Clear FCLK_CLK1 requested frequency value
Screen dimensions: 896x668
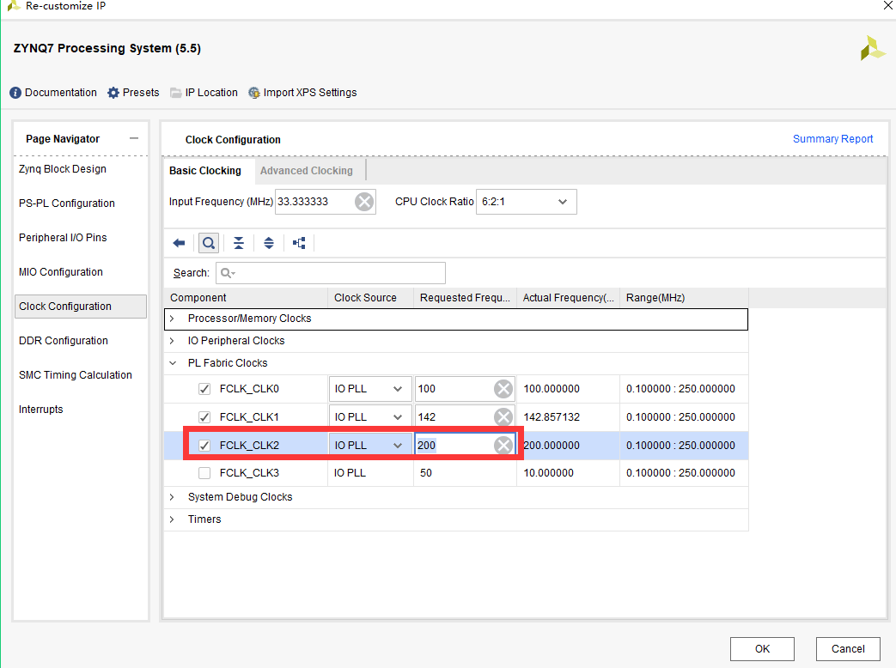[x=503, y=416]
